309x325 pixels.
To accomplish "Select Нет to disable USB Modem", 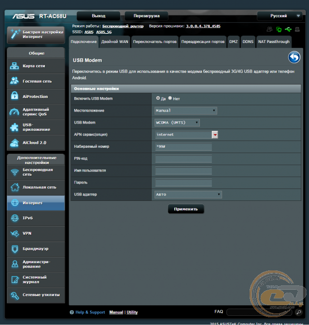I will [170, 98].
